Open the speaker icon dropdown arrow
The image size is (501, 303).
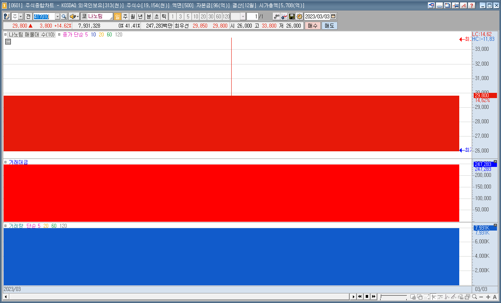coord(77,16)
